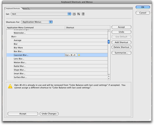154x125 pixels.
Task: Select the Surface Blur... row
Action: tap(57, 77)
